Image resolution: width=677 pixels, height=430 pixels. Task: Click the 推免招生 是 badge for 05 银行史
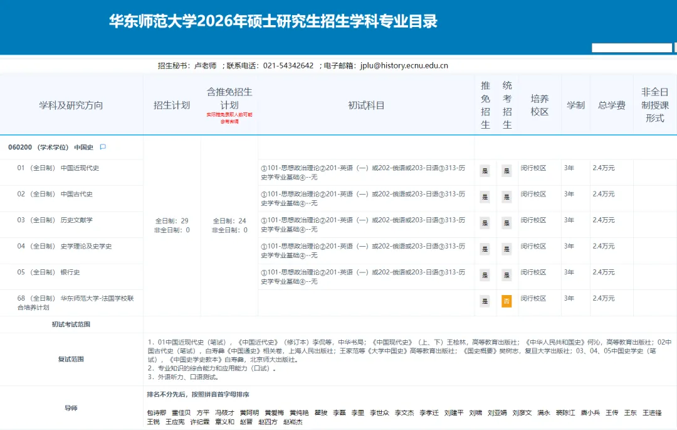[485, 275]
